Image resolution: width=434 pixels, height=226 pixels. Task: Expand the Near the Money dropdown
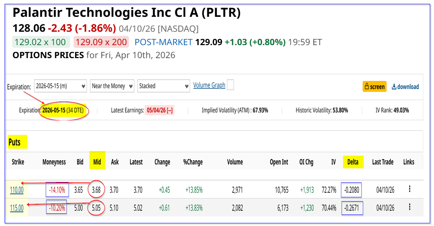112,86
